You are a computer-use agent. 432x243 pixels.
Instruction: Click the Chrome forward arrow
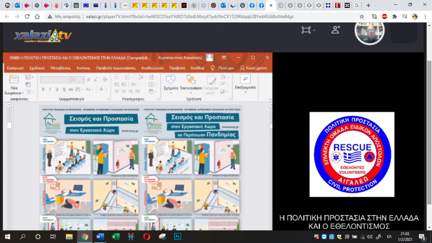[x=17, y=16]
